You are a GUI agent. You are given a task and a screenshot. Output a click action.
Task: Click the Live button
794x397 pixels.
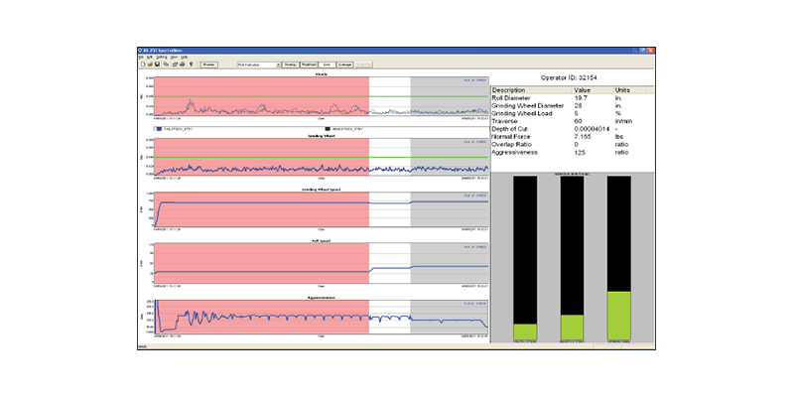click(x=328, y=65)
